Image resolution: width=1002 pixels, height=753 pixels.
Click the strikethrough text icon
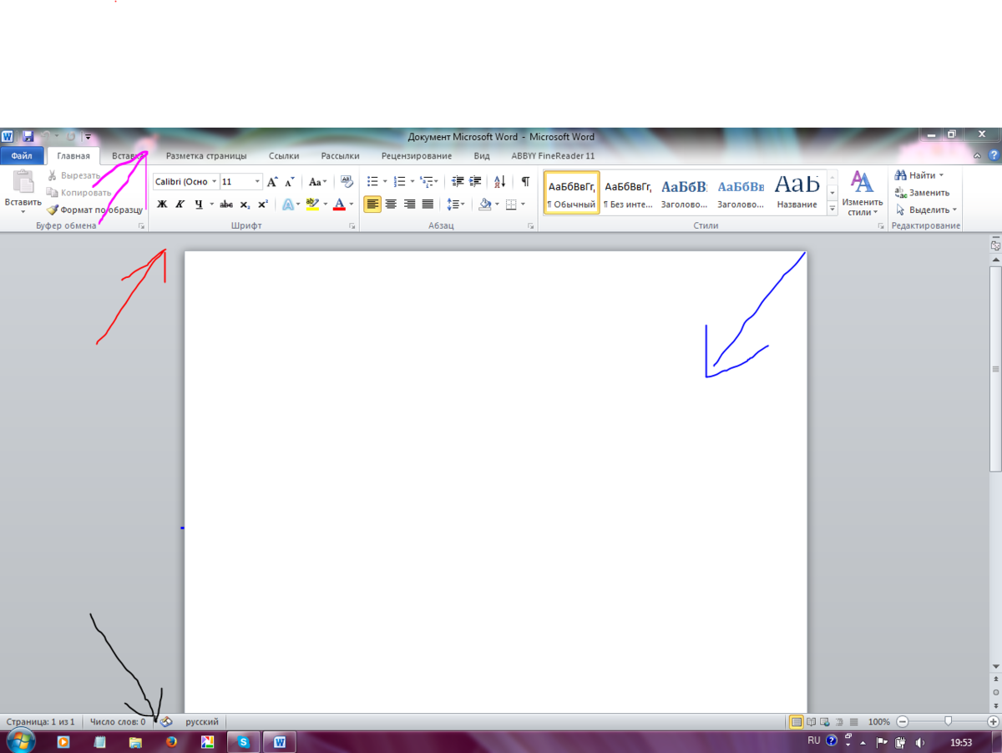tap(225, 205)
